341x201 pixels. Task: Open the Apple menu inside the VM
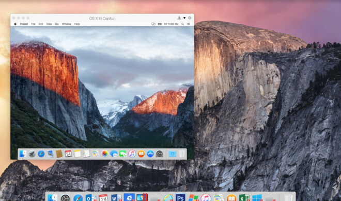(x=15, y=24)
